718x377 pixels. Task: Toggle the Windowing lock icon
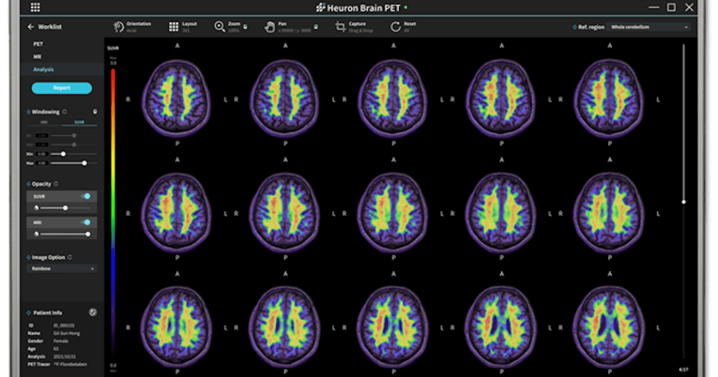[95, 111]
